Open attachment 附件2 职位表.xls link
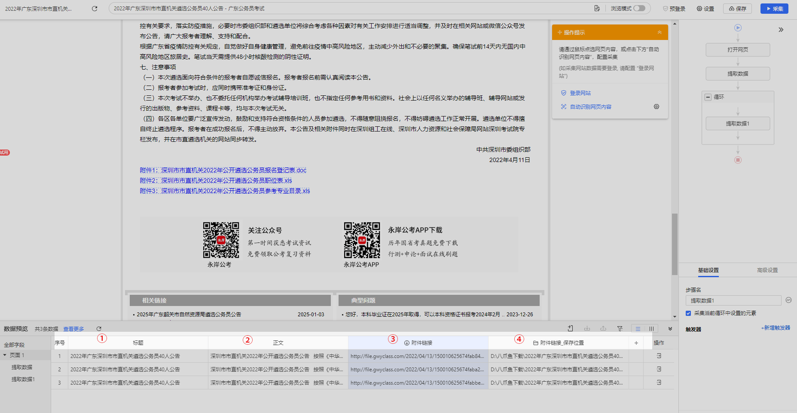 pyautogui.click(x=216, y=180)
